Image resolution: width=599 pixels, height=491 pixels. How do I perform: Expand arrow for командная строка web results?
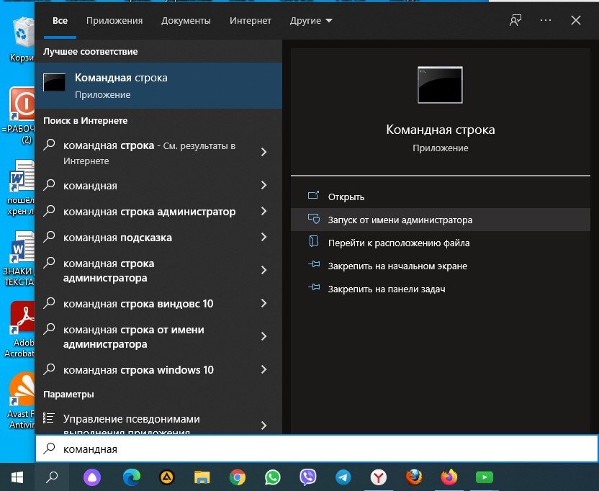[264, 152]
